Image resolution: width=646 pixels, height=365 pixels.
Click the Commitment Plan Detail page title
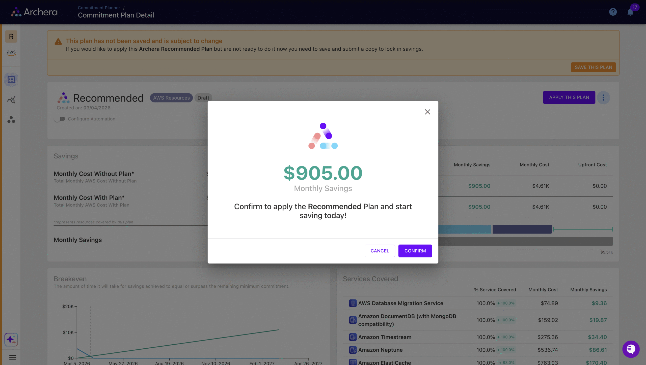pos(116,15)
